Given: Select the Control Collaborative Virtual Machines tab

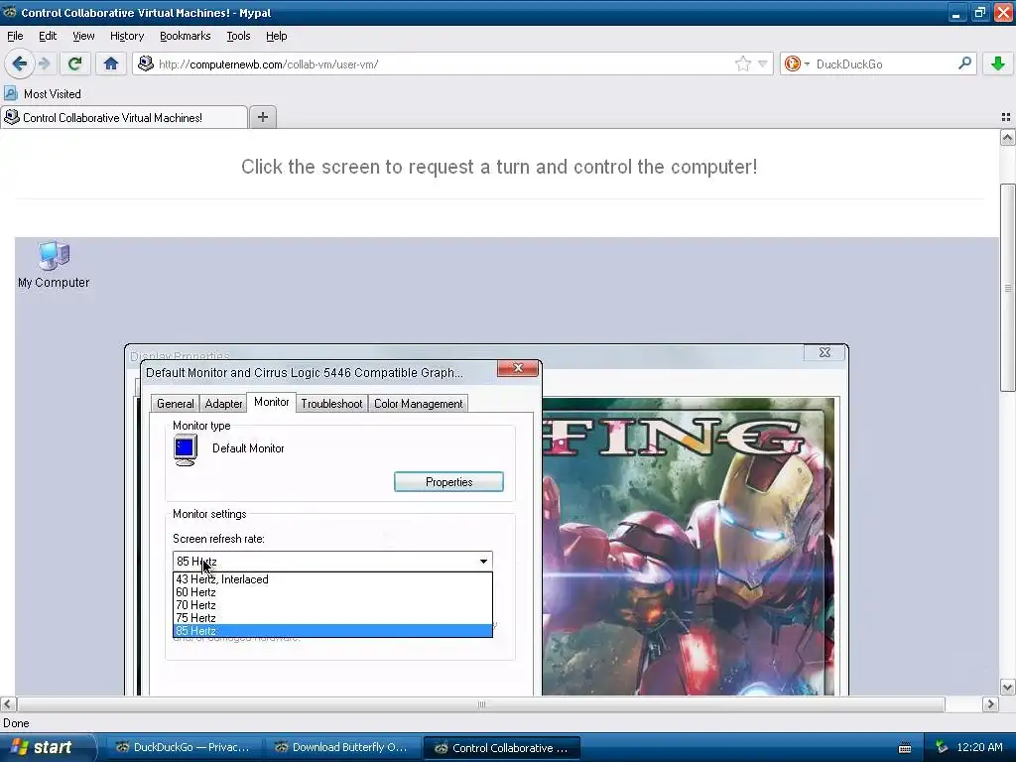Looking at the screenshot, I should [123, 117].
